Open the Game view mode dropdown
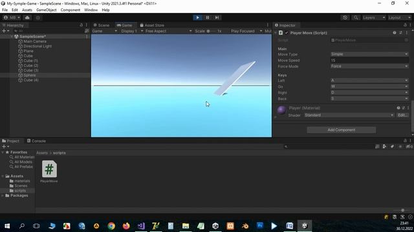 pos(105,31)
